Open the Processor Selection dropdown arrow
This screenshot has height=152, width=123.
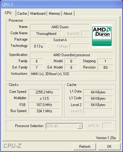pos(80,126)
